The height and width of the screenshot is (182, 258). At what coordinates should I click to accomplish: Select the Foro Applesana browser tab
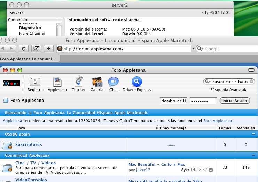(x=30, y=59)
